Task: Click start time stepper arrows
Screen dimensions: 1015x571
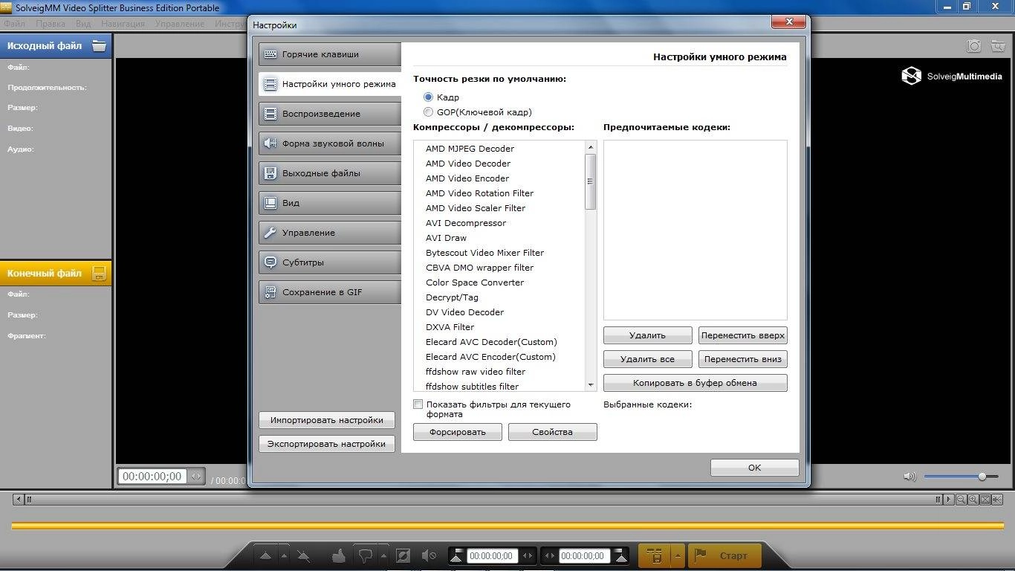Action: click(528, 555)
